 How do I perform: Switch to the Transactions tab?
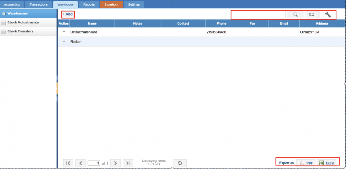[x=38, y=4]
